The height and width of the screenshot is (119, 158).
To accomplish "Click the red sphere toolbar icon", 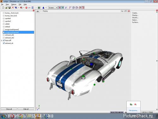I will pos(26,8).
